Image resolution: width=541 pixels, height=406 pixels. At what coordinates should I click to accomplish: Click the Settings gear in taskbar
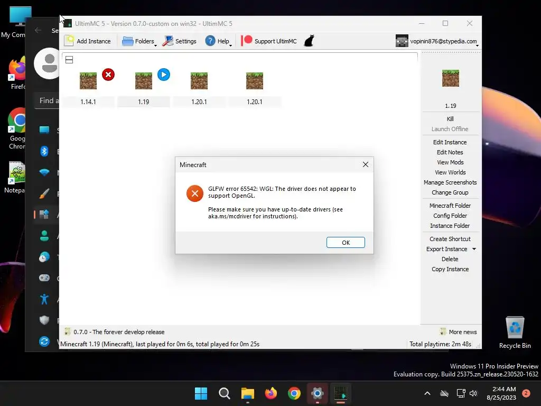318,393
